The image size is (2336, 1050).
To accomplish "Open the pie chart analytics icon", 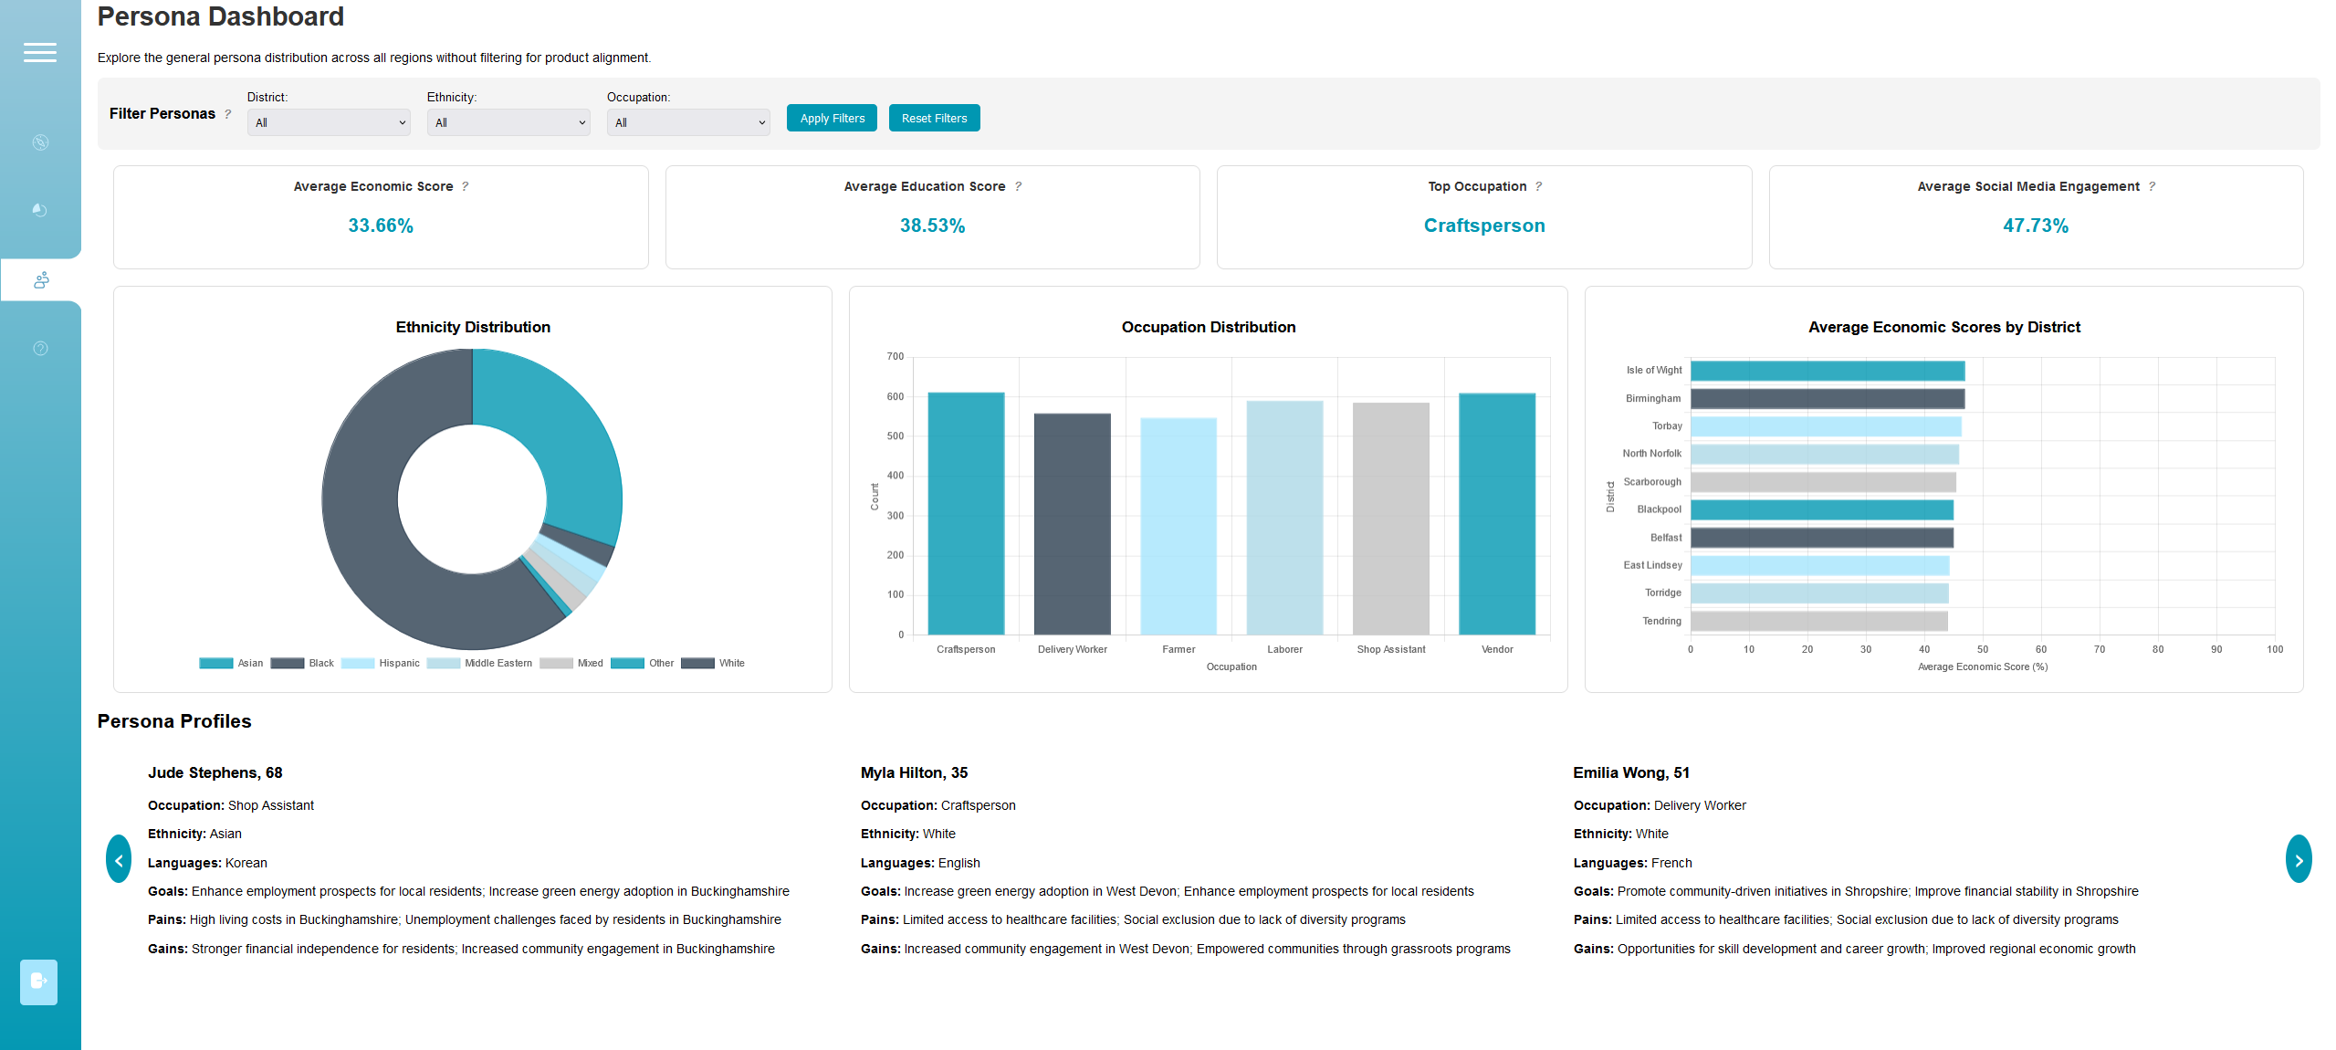I will coord(40,210).
